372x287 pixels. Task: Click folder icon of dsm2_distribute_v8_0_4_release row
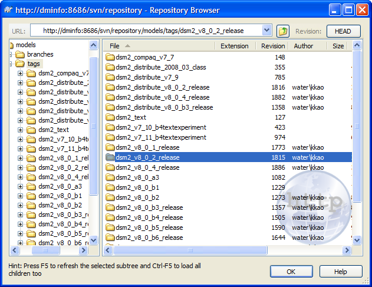[x=110, y=97]
